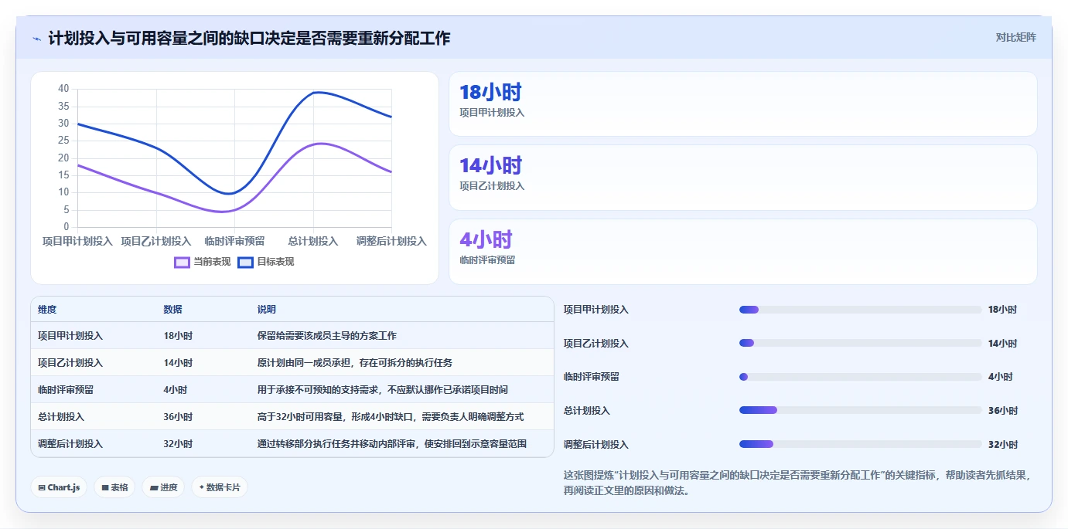The height and width of the screenshot is (529, 1068).
Task: Click the 维度 column header
Action: (47, 310)
